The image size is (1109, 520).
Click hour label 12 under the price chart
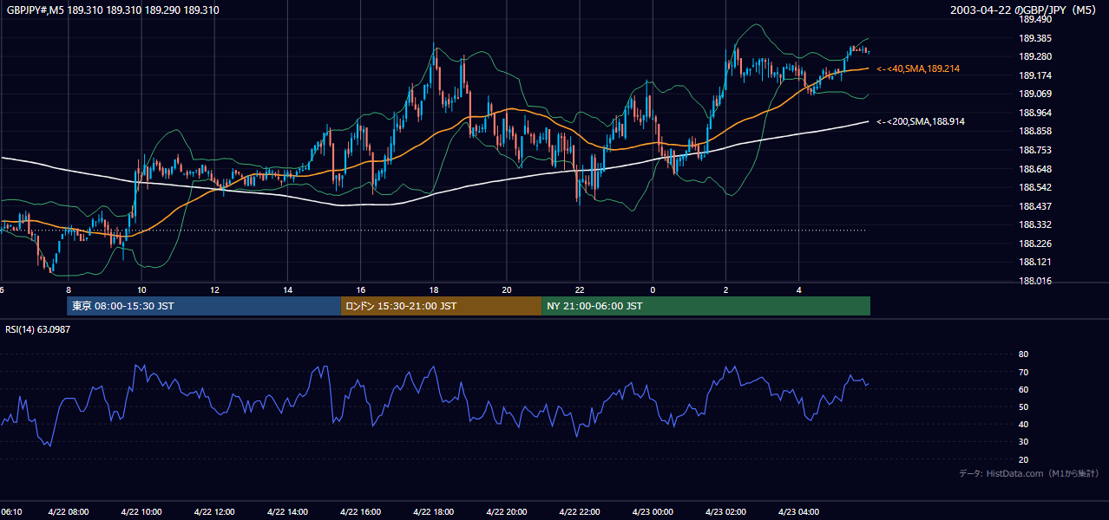[x=214, y=290]
